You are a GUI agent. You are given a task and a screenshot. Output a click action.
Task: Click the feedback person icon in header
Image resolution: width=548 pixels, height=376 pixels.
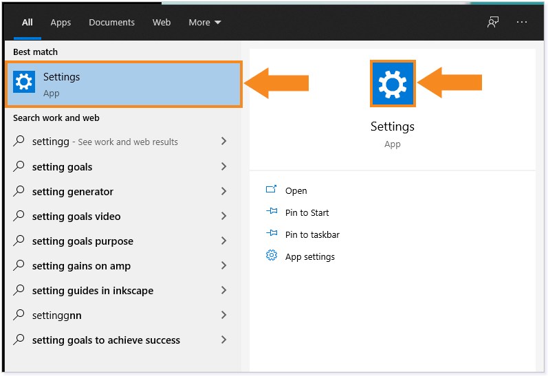(x=493, y=23)
